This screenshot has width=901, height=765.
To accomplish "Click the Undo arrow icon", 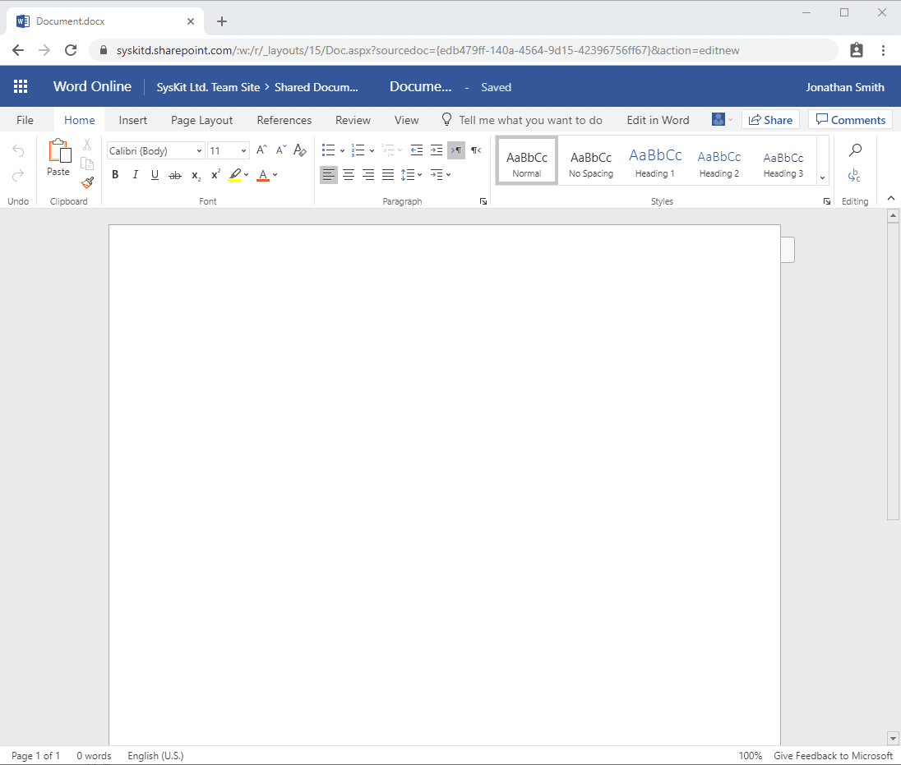I will 18,151.
